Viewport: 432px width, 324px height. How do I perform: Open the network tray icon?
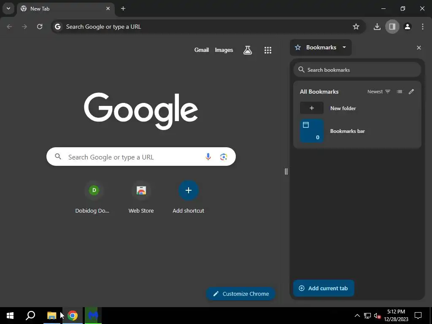[367, 316]
